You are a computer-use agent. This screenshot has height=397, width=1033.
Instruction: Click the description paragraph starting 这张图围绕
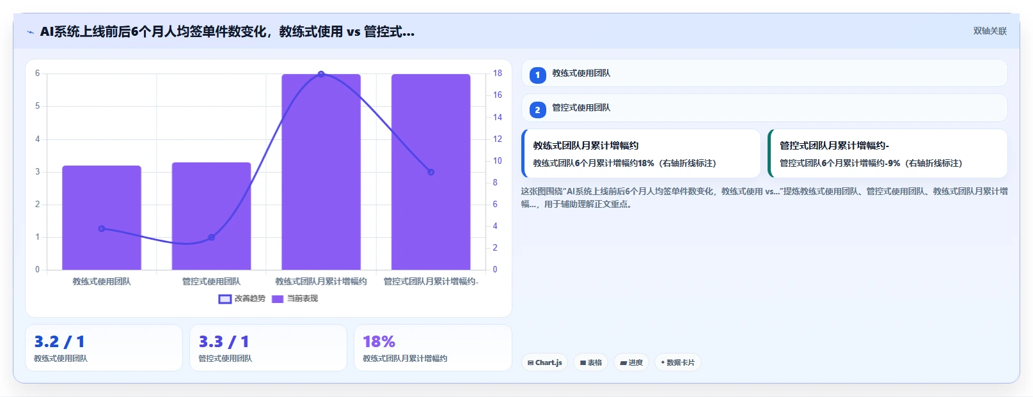(x=764, y=198)
